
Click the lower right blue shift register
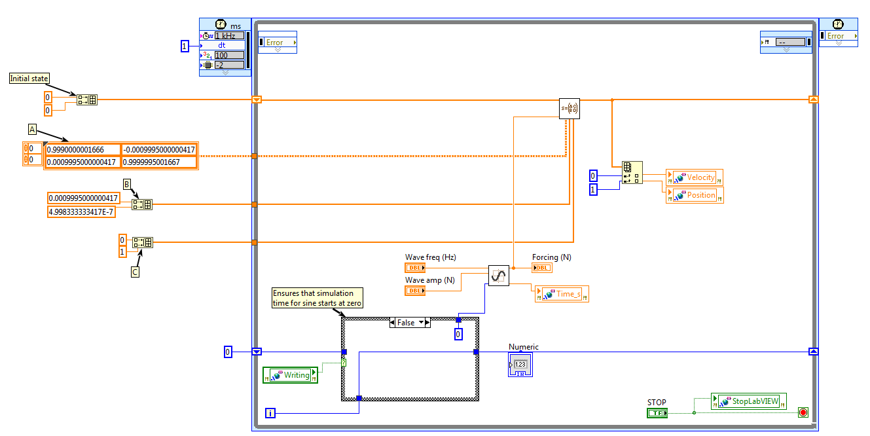(x=814, y=352)
